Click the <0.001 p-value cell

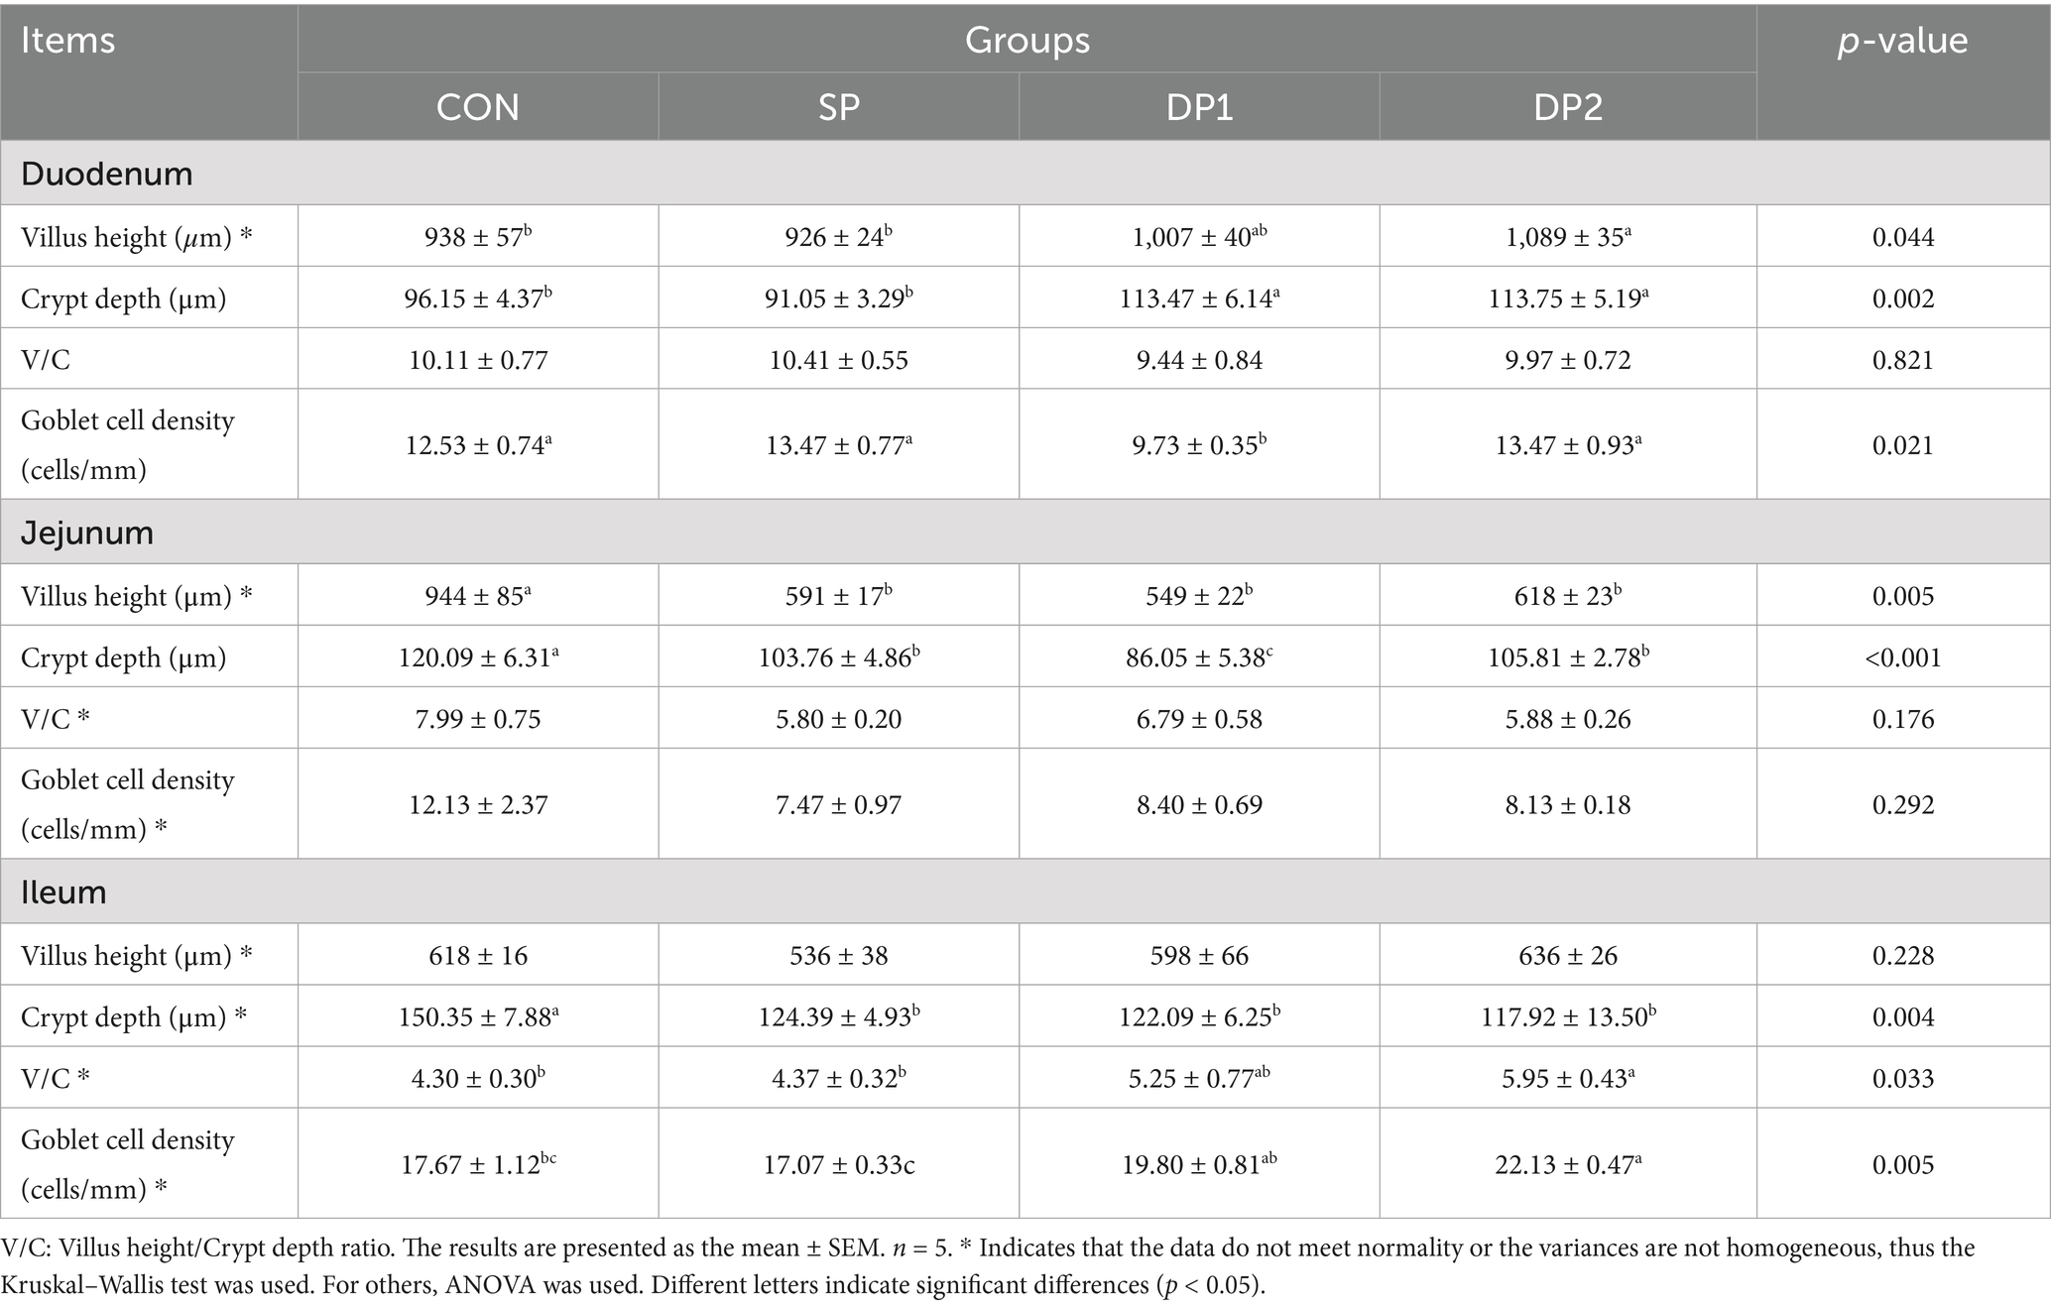point(1902,657)
